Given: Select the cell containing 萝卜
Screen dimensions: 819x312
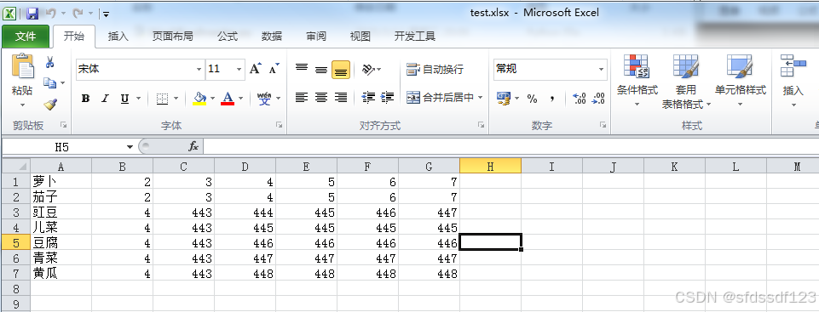Looking at the screenshot, I should pos(61,181).
